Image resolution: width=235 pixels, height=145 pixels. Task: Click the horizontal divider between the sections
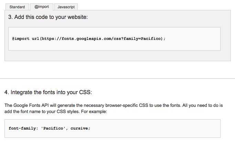(117, 78)
